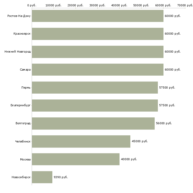The image size is (193, 193).
Task: Select the Самара bar
Action: [x=98, y=70]
